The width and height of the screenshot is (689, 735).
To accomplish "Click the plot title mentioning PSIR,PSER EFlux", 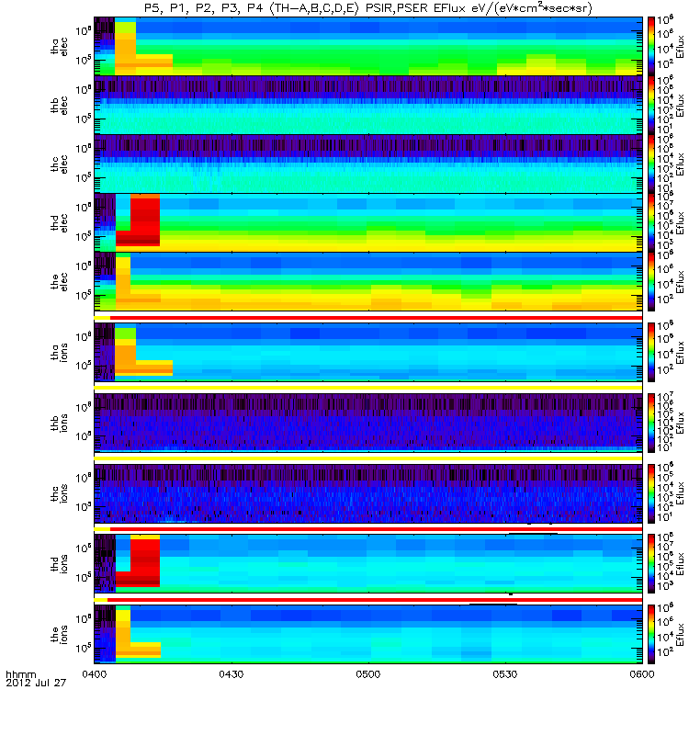I will [368, 8].
